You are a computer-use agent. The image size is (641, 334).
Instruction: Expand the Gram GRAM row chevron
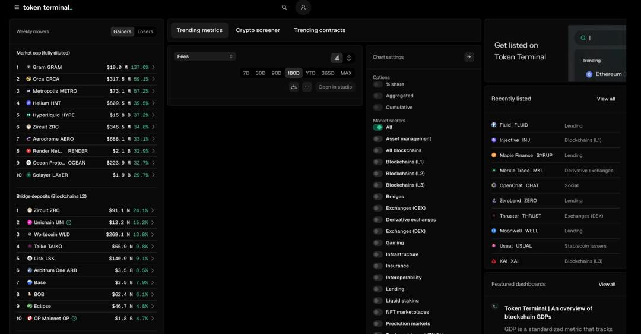[153, 67]
